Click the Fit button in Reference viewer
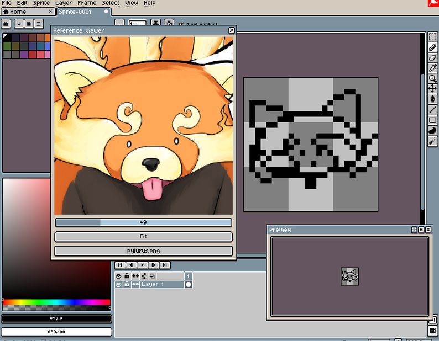 (143, 237)
